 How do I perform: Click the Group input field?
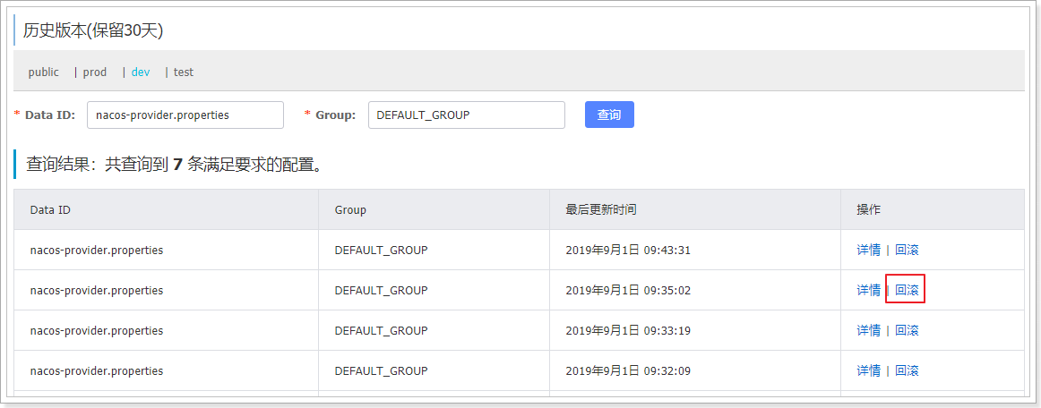(x=466, y=115)
